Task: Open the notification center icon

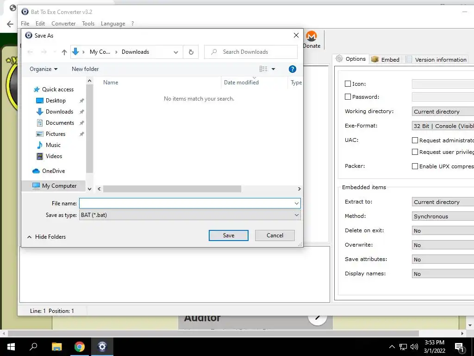Action: [x=460, y=347]
